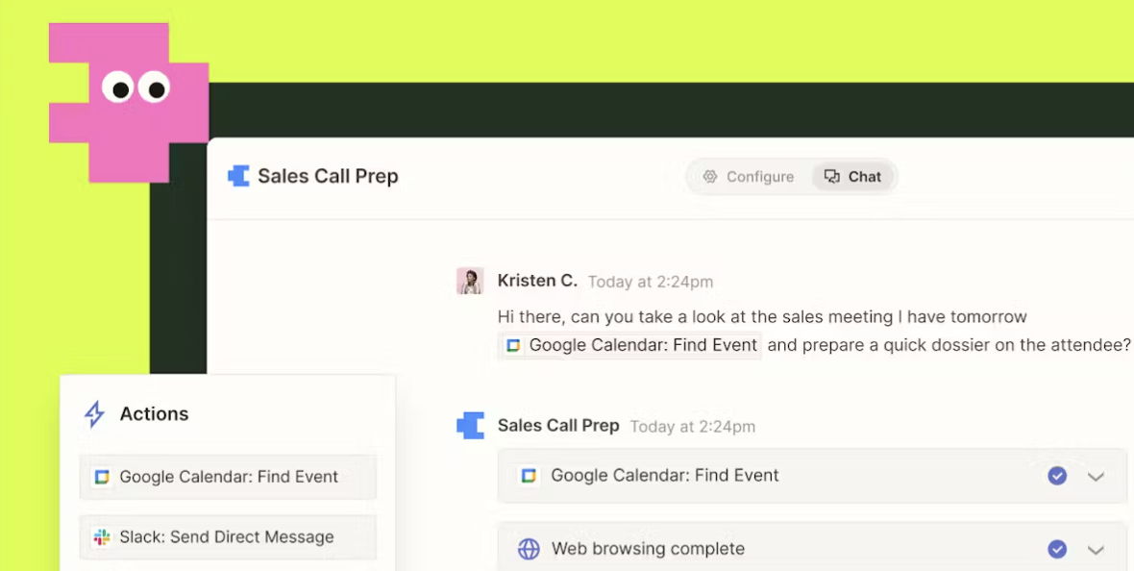This screenshot has height=571, width=1134.
Task: Click the Kristen C. sender name
Action: [x=537, y=280]
